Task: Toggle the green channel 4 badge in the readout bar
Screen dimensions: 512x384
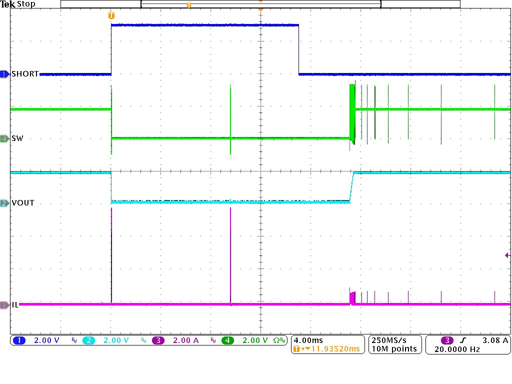Action: [227, 340]
